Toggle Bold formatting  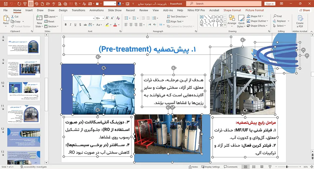click(66, 25)
